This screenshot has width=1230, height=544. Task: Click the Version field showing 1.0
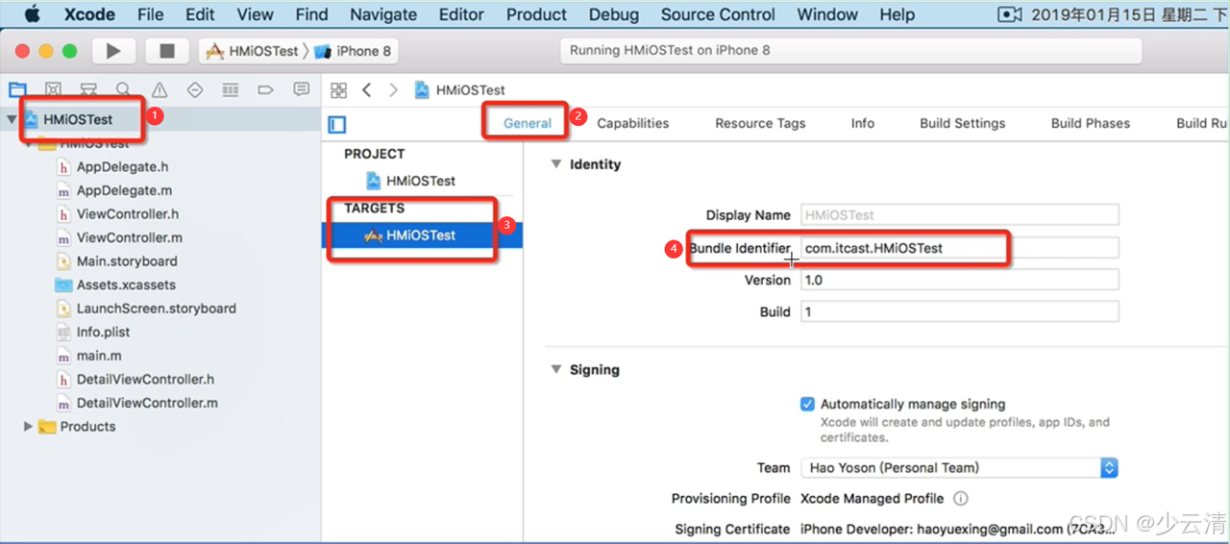click(960, 280)
